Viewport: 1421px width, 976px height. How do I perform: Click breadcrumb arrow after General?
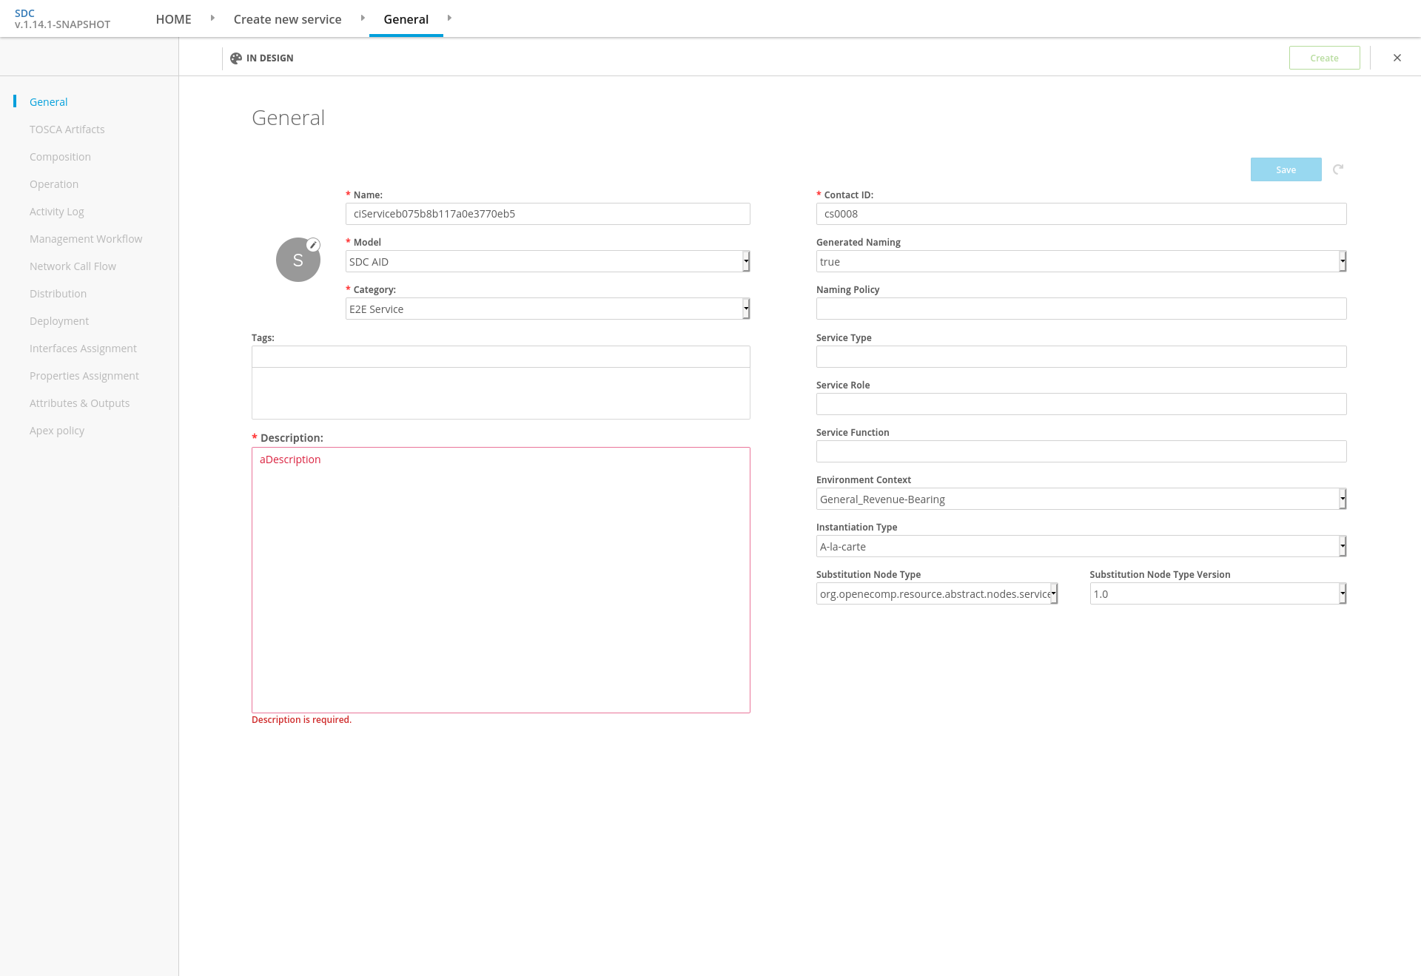[449, 18]
